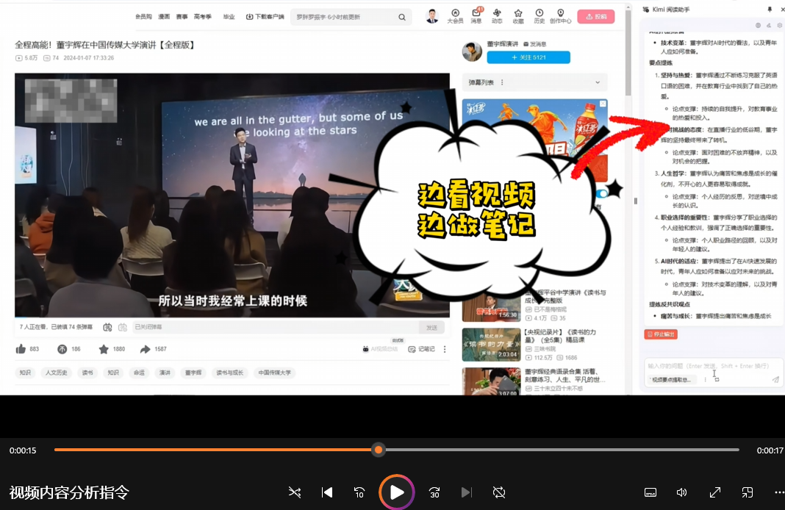Select the 视频要点提取 prompt chip
The height and width of the screenshot is (510, 785).
click(671, 379)
